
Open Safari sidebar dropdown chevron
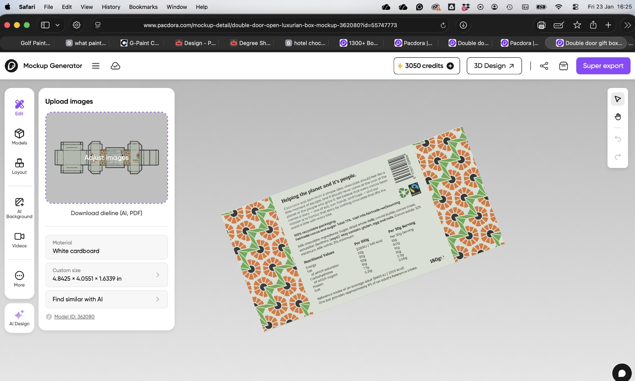[57, 25]
